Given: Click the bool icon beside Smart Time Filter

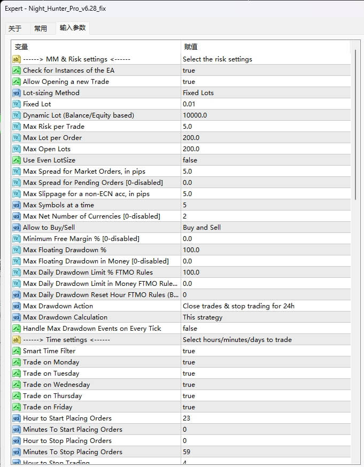Looking at the screenshot, I should (17, 351).
